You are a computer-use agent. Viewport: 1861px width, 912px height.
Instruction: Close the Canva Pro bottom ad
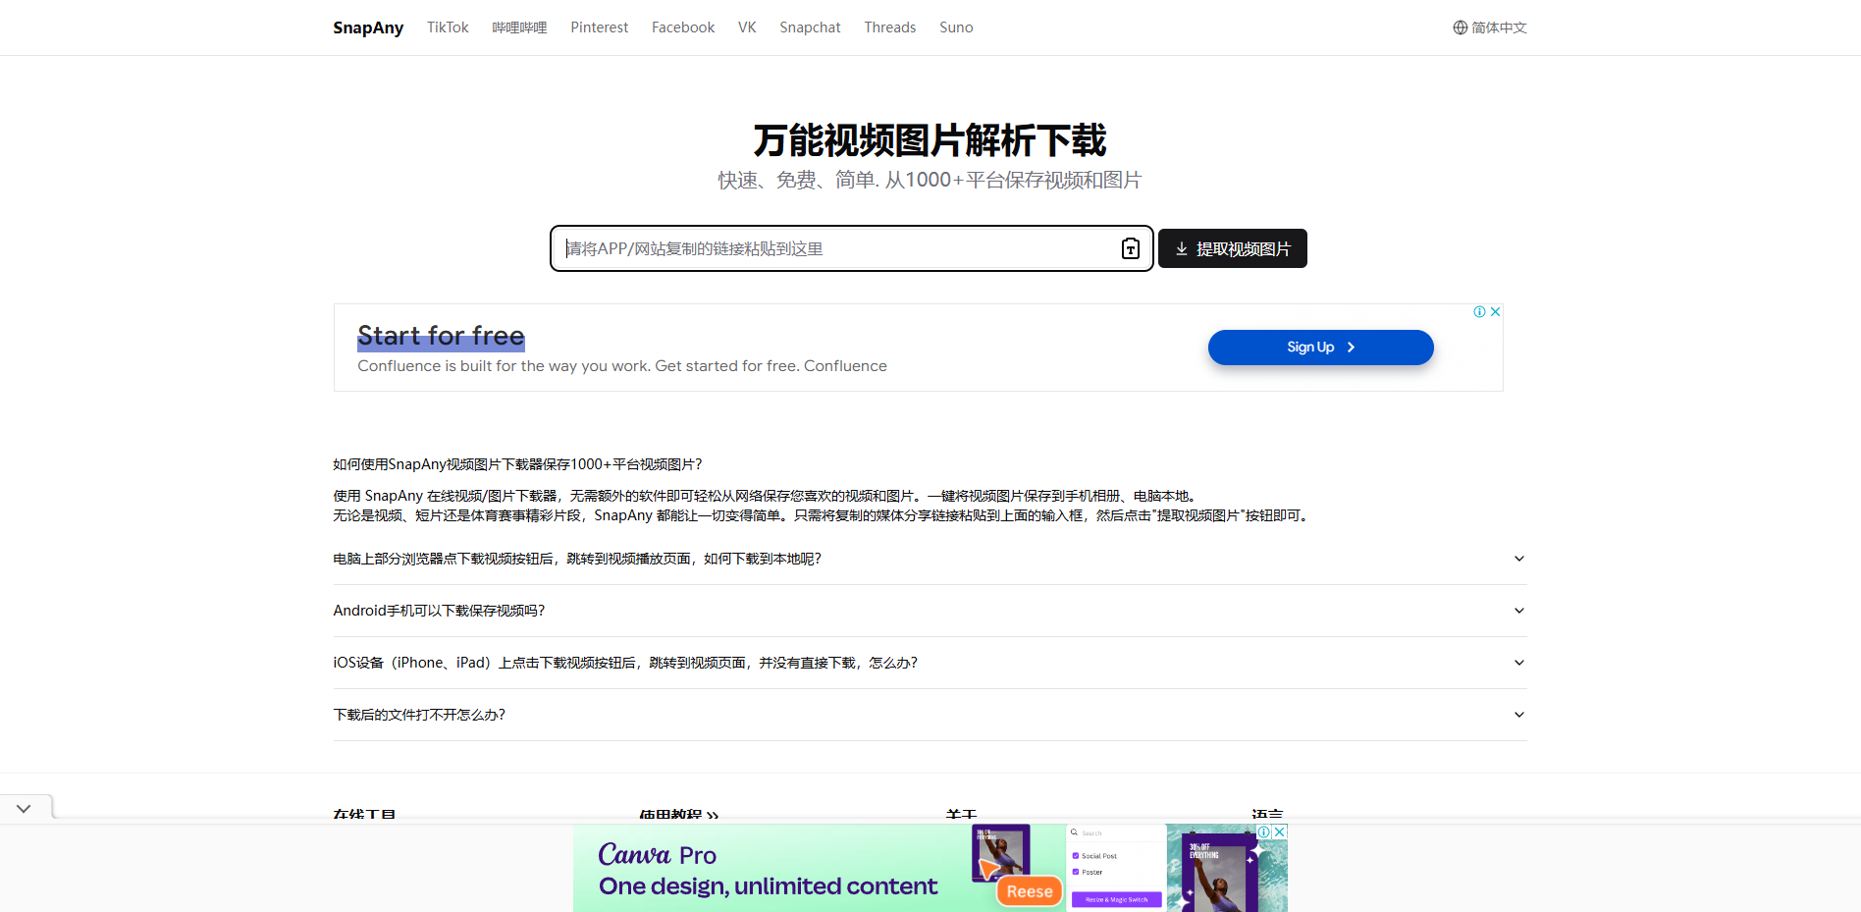(1280, 832)
